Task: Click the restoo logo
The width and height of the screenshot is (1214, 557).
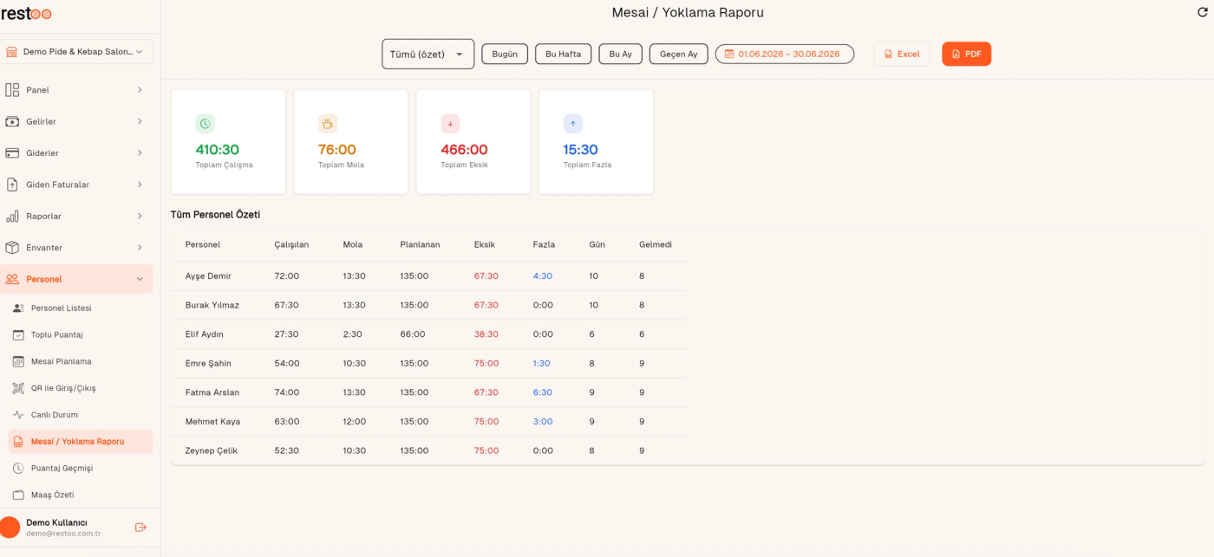Action: [26, 13]
